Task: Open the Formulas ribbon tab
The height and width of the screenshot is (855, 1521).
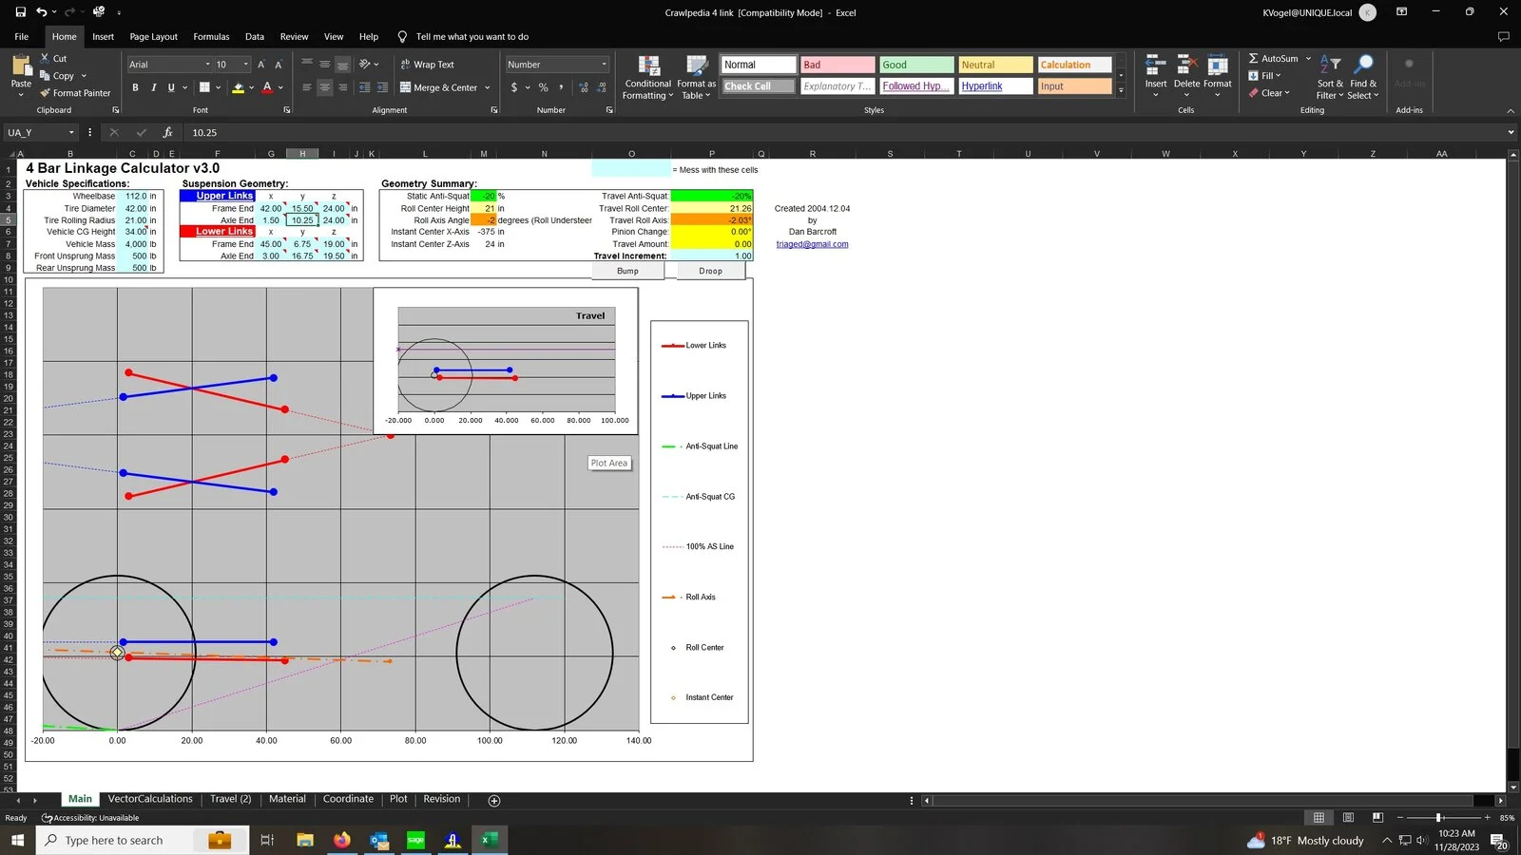Action: point(211,37)
